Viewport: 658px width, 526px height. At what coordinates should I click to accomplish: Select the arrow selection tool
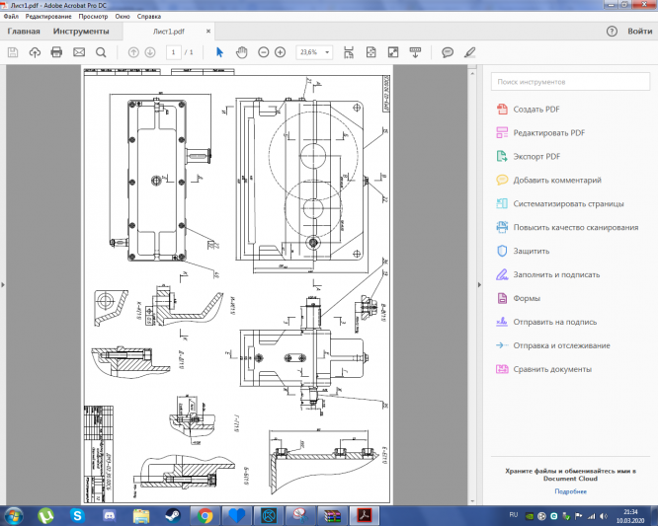220,52
